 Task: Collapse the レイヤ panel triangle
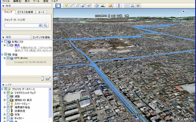(3, 85)
